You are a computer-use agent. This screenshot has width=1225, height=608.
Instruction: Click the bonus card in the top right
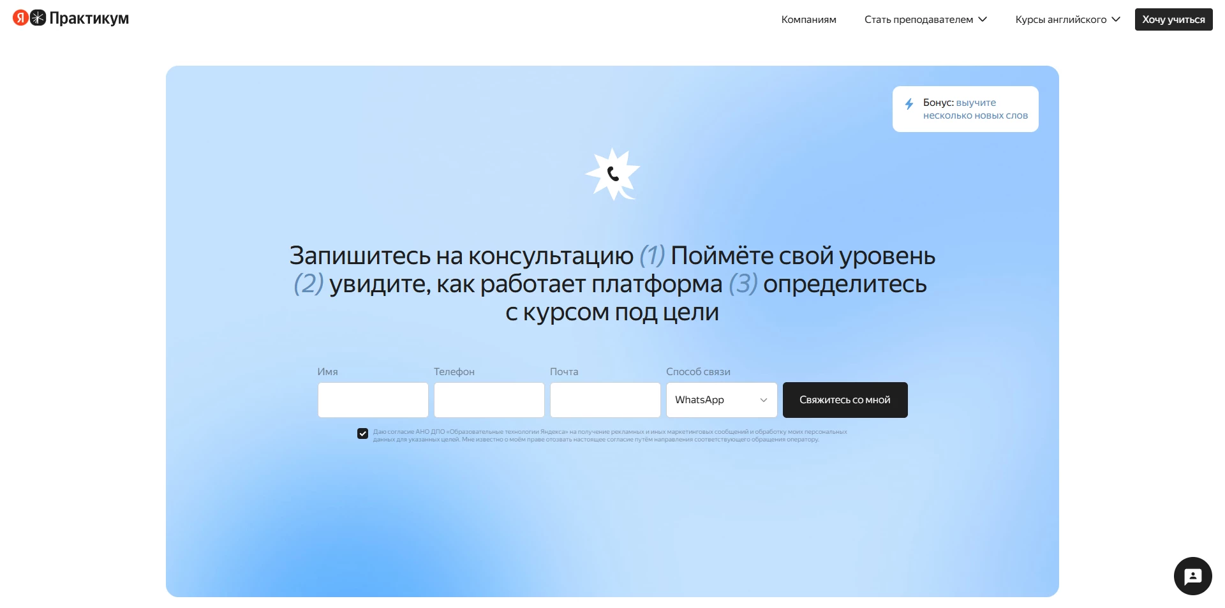click(x=965, y=108)
